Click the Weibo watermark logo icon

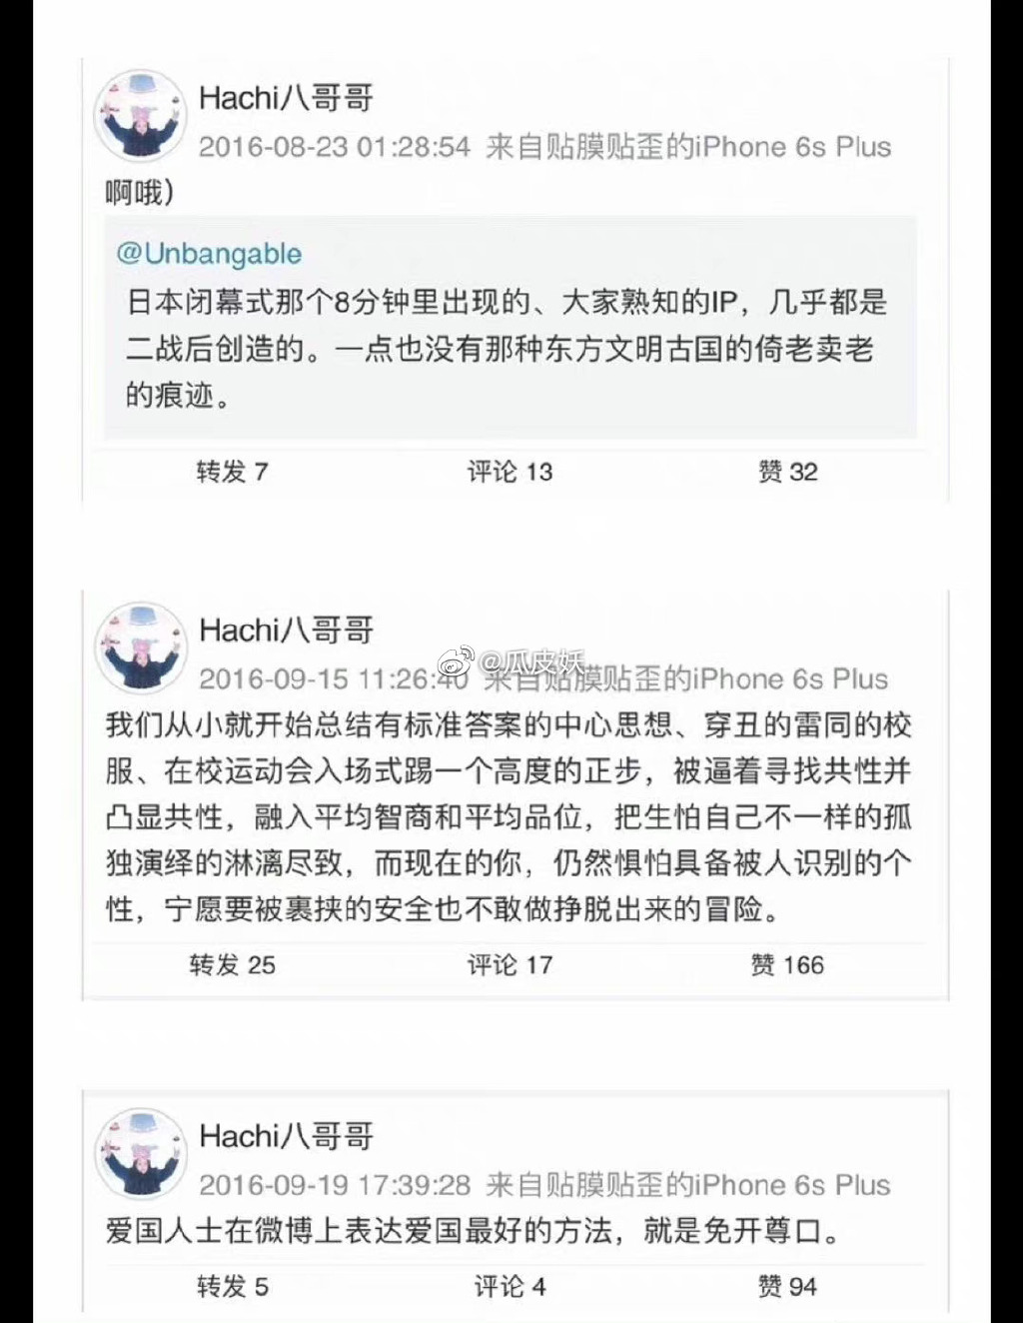[x=456, y=661]
